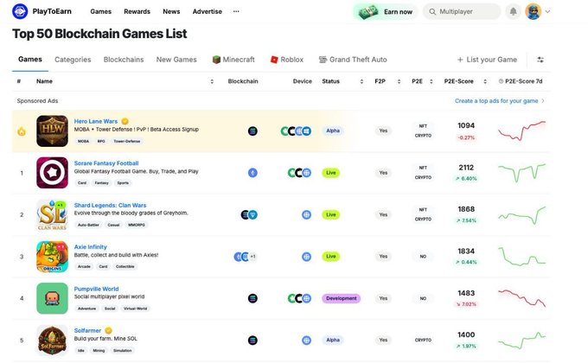Screen dimensions: 588x363
Task: Sort table by P2E column arrows
Action: point(431,81)
